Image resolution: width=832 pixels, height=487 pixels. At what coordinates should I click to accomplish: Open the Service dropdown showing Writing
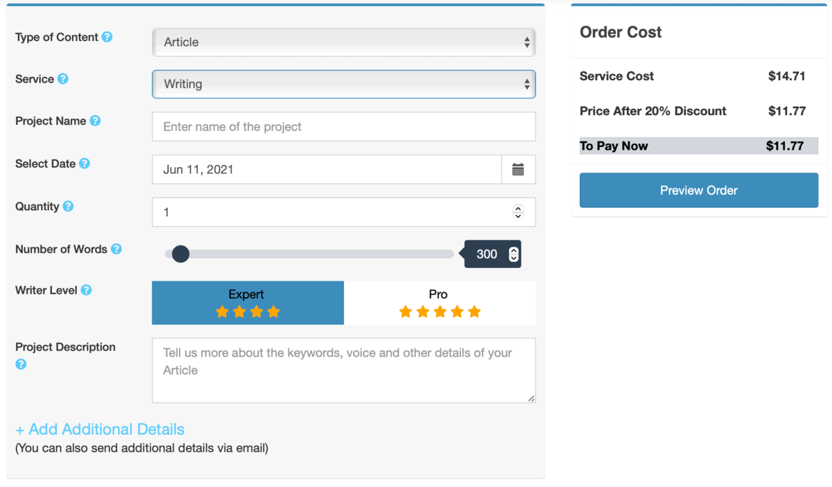(x=343, y=84)
